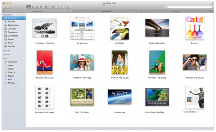
Task: Select Bridges Report.key file
Action: pos(157,28)
